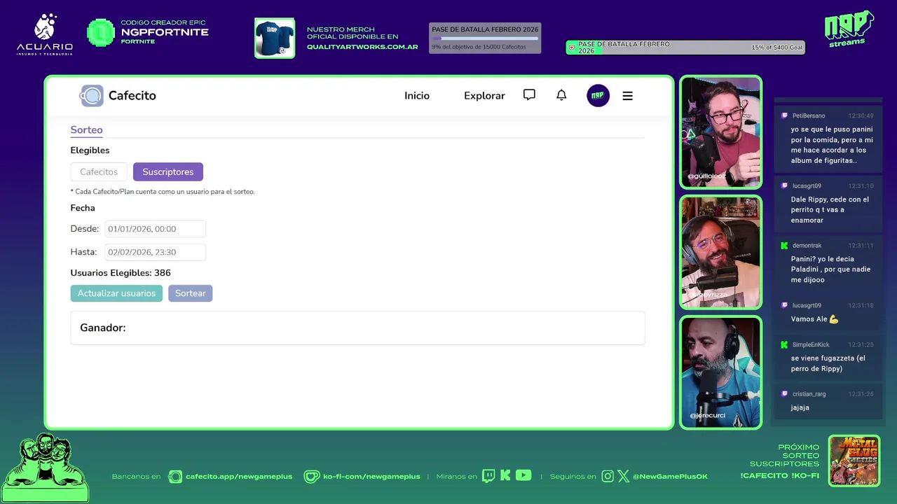897x504 pixels.
Task: Click the Ganador result box
Action: (357, 328)
